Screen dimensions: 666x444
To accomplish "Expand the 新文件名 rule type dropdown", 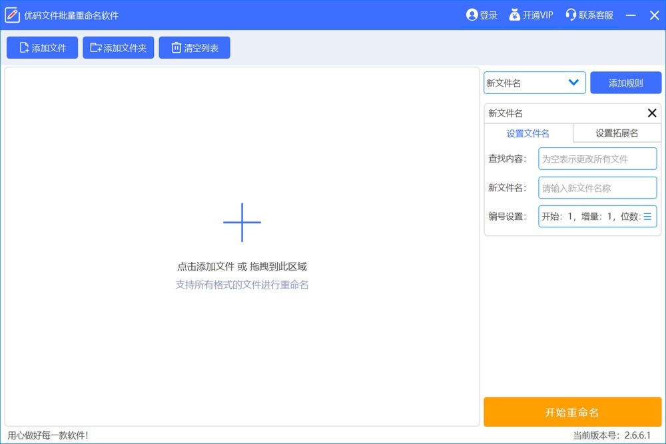I will point(573,83).
